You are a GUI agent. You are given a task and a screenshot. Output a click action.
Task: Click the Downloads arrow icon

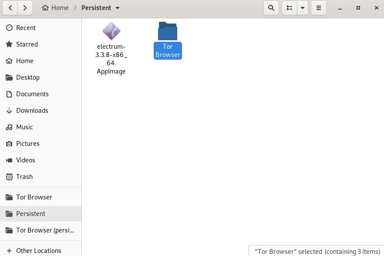coord(9,111)
